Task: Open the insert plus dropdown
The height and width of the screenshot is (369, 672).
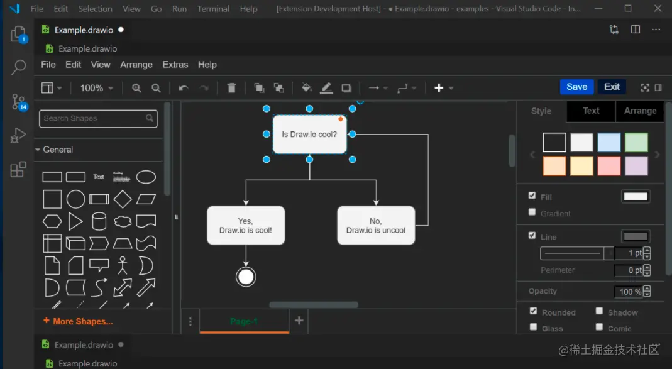Action: [x=444, y=88]
